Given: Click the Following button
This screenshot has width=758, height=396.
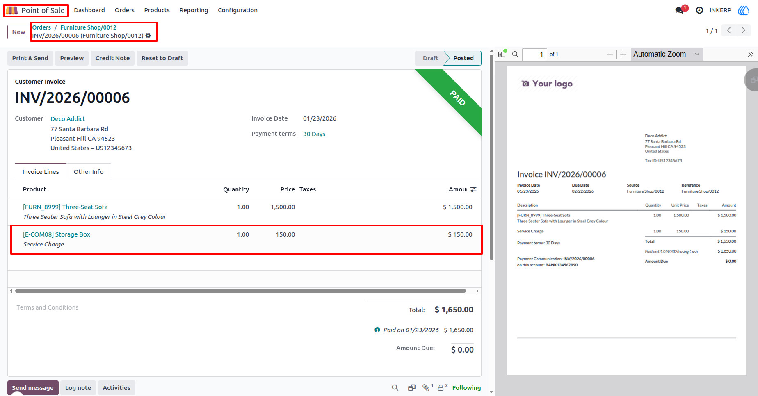Looking at the screenshot, I should [466, 388].
